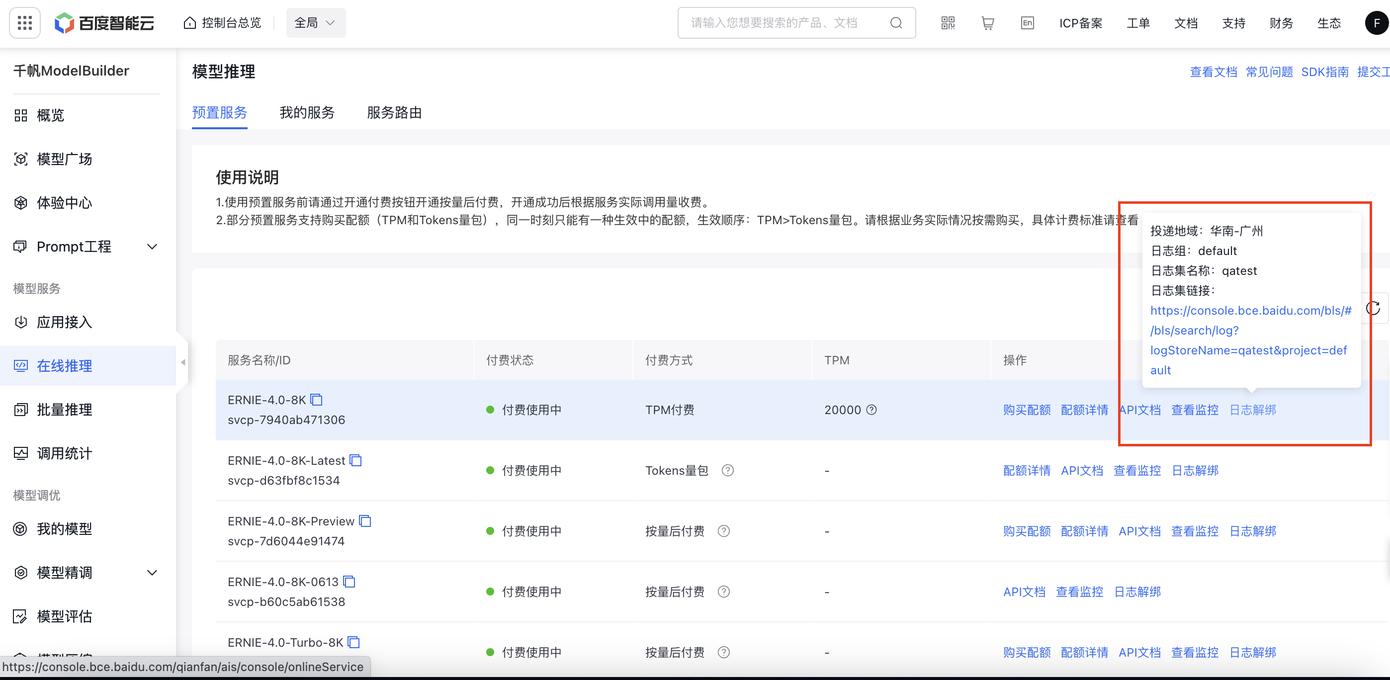Open ICP备案 in the top menu
The height and width of the screenshot is (680, 1390).
1081,23
